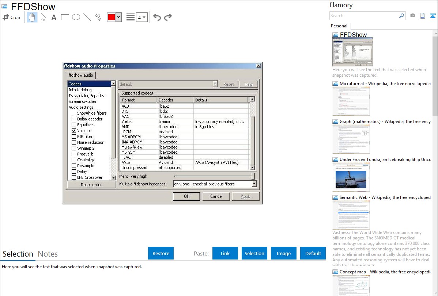
Task: Click the red color swatch
Action: pos(112,17)
